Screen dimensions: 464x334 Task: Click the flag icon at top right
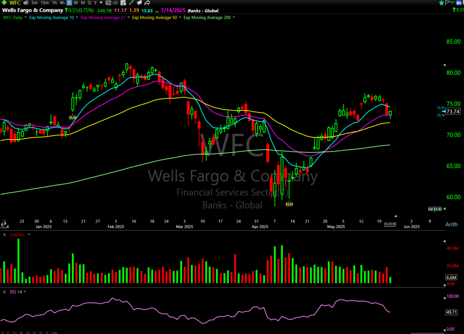point(448,3)
